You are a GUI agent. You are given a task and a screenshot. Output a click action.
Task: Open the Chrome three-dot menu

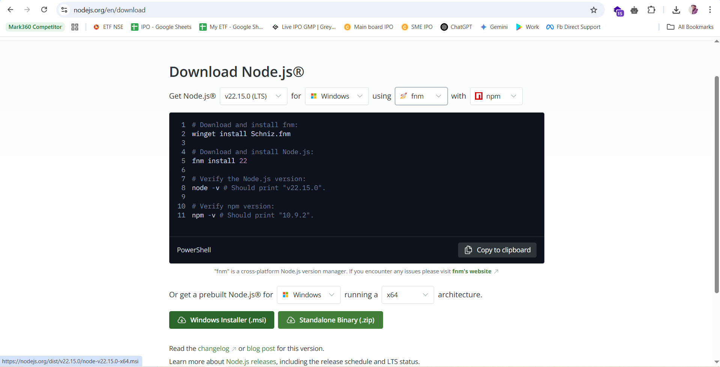pos(710,10)
